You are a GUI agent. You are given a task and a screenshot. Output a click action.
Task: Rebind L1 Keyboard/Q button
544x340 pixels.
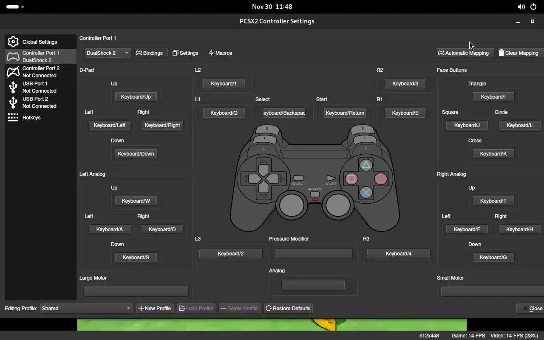[224, 113]
